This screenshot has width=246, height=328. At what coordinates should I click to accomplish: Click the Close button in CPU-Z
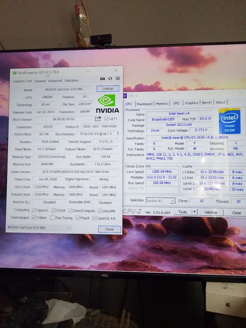[x=236, y=213]
